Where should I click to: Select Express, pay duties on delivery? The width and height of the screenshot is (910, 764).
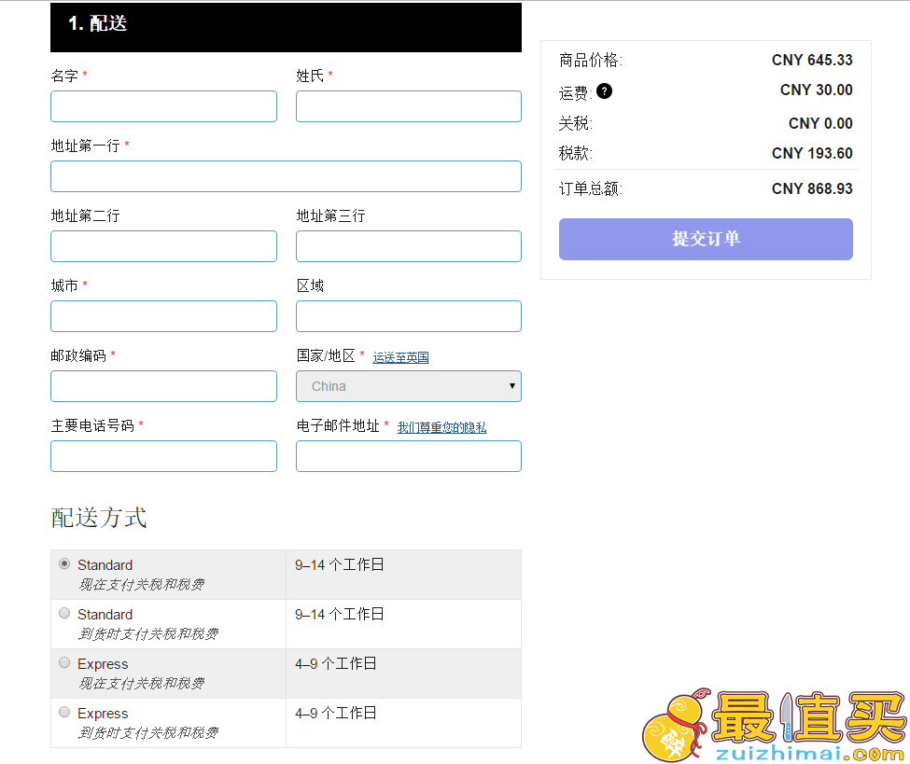click(x=64, y=712)
